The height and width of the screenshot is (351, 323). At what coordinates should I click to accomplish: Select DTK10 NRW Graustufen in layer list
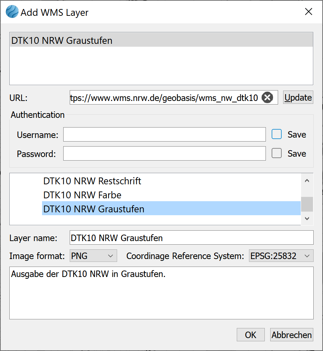[94, 209]
